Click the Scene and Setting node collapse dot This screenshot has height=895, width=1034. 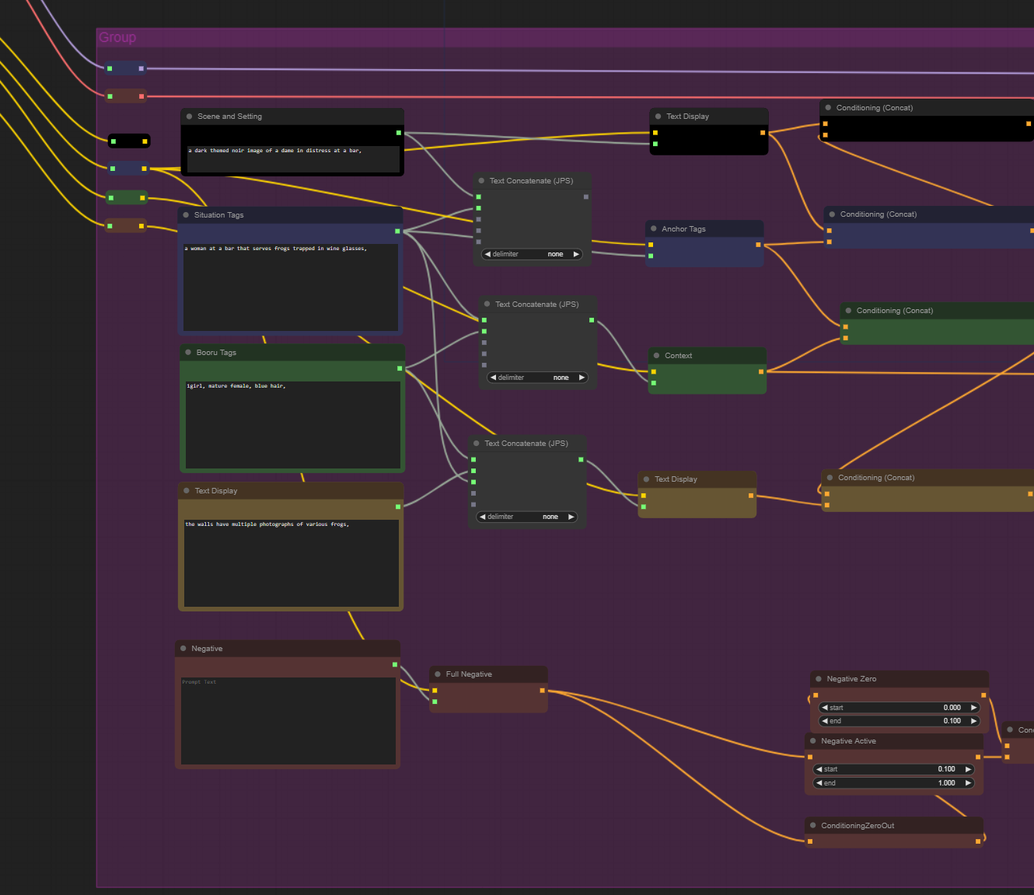coord(189,117)
